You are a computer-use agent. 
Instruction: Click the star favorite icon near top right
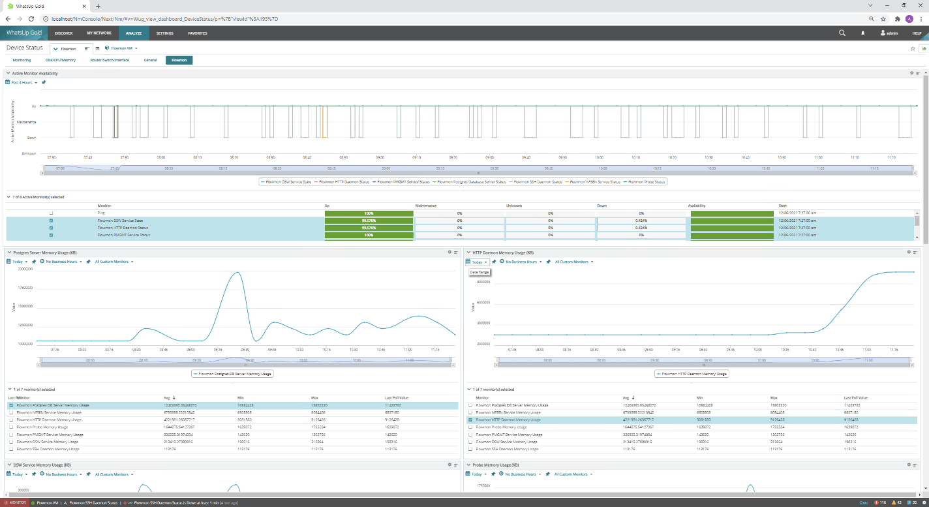pos(912,48)
